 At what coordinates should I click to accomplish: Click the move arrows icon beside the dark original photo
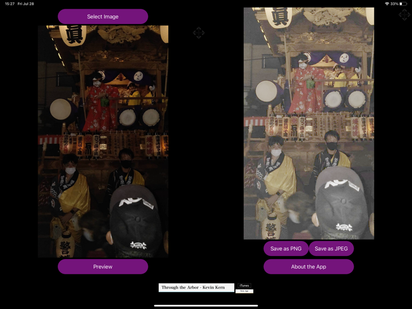coord(199,33)
